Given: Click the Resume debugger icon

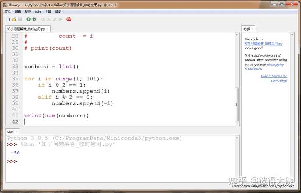Looking at the screenshot, I should (x=61, y=19).
